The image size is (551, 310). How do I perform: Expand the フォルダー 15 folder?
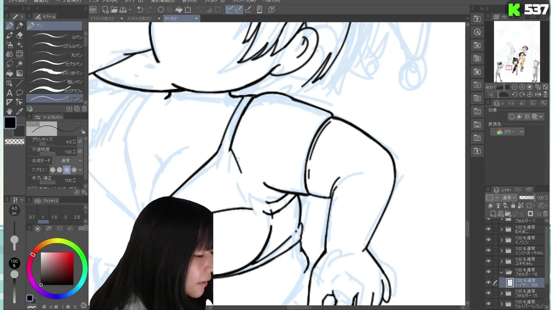(501, 293)
